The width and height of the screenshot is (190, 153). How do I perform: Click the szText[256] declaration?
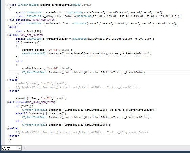[x=33, y=31]
